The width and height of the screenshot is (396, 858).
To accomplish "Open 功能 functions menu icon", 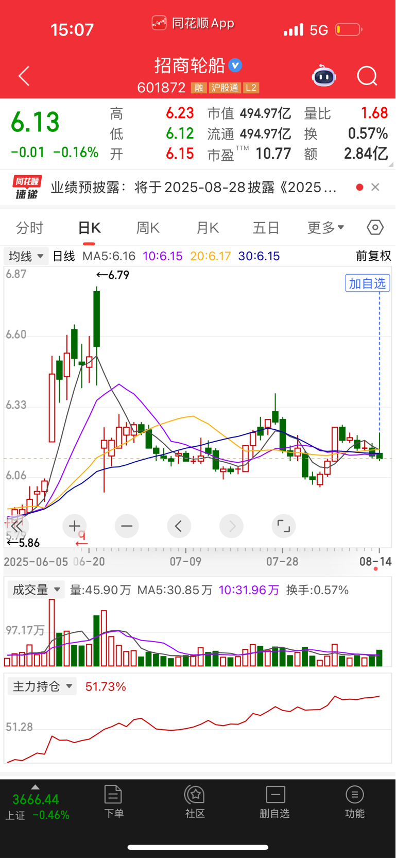I will (355, 802).
